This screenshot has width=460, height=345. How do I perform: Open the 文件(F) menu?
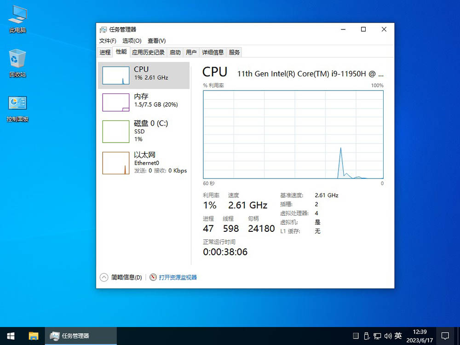pos(108,41)
